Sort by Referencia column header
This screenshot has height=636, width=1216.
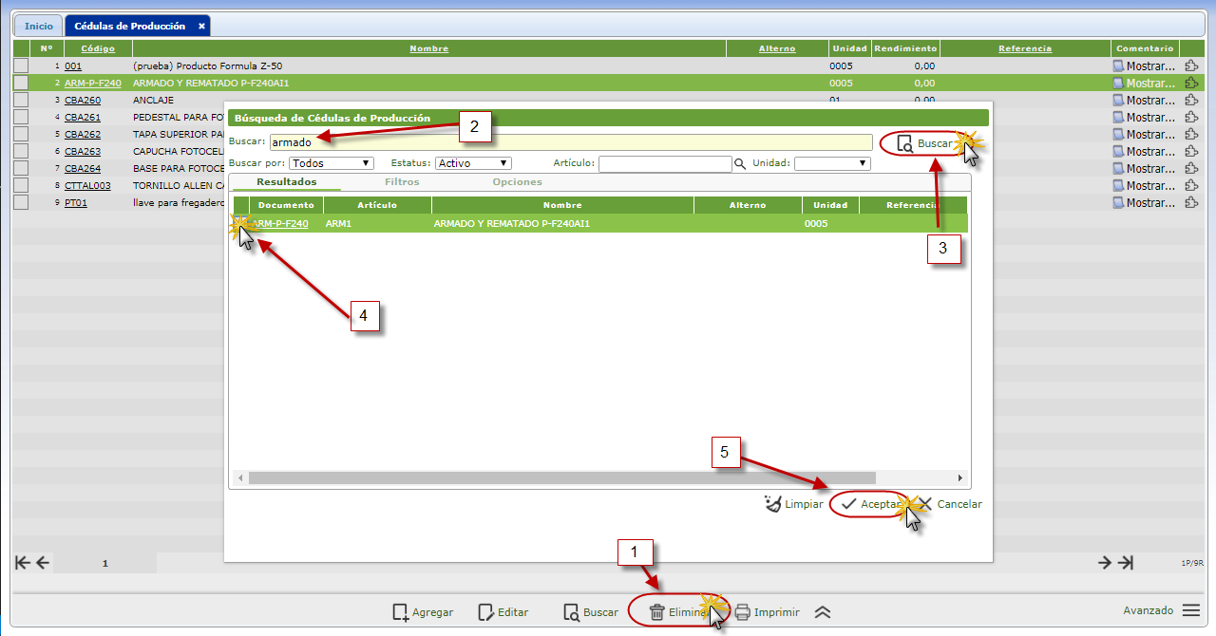[x=1025, y=48]
